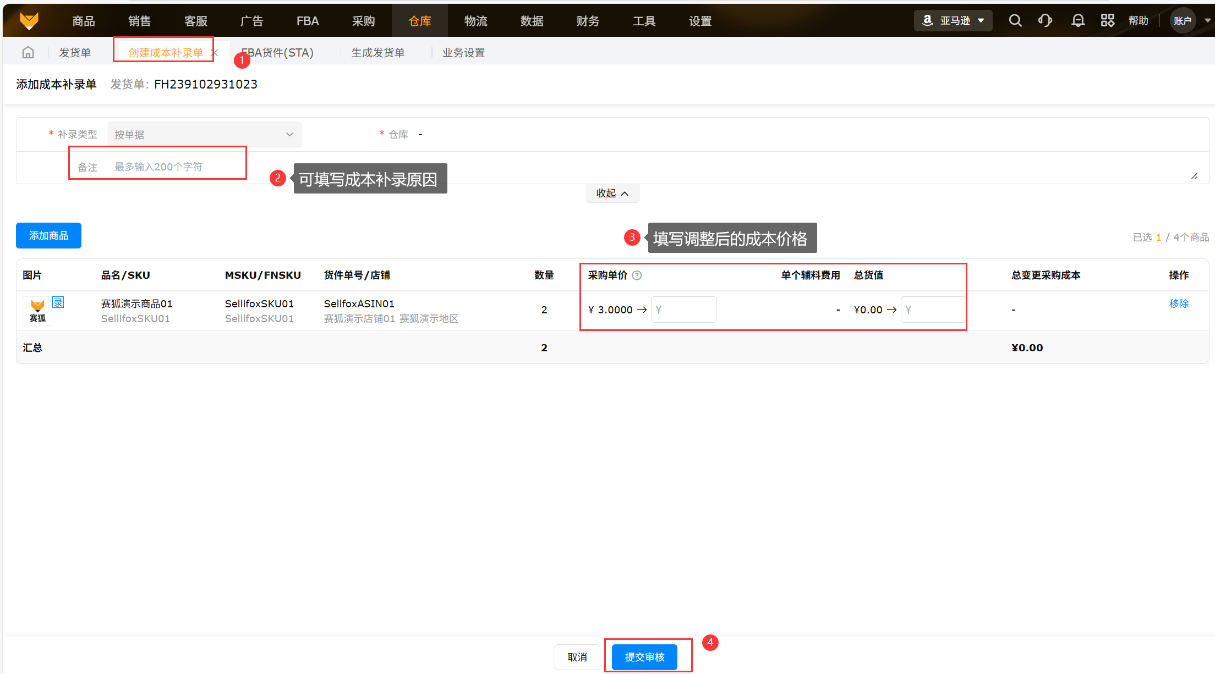Switch to the 生成发货单 tab
1215x674 pixels.
pos(378,53)
